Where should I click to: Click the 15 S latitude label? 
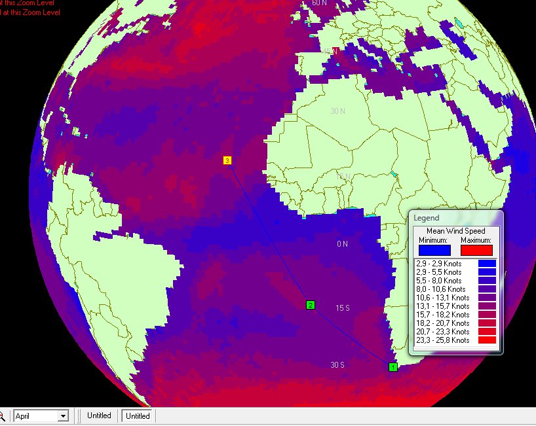pos(343,308)
